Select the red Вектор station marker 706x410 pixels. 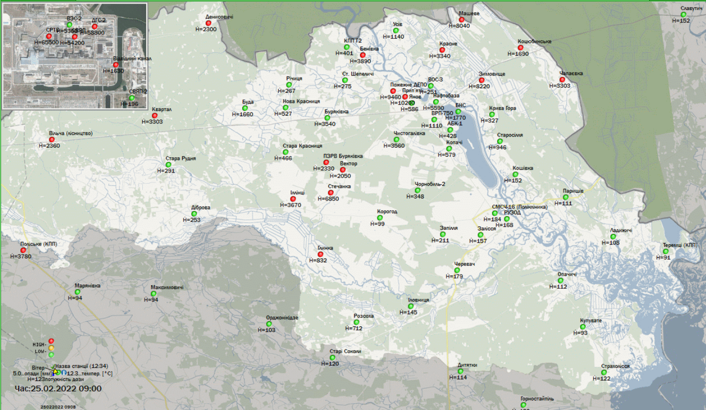[343, 170]
